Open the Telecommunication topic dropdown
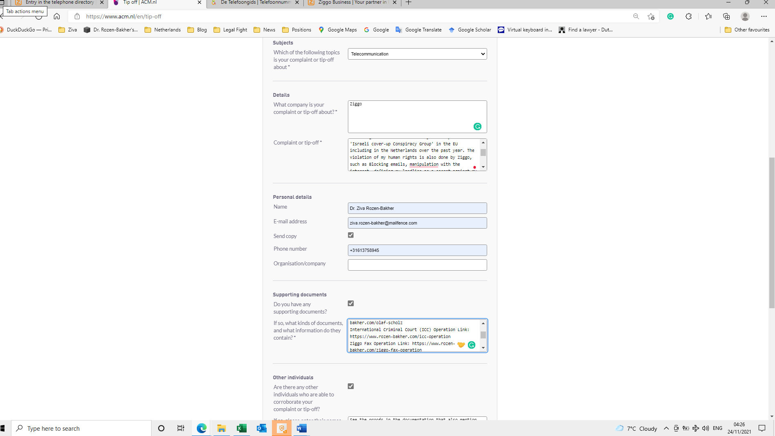 (417, 54)
